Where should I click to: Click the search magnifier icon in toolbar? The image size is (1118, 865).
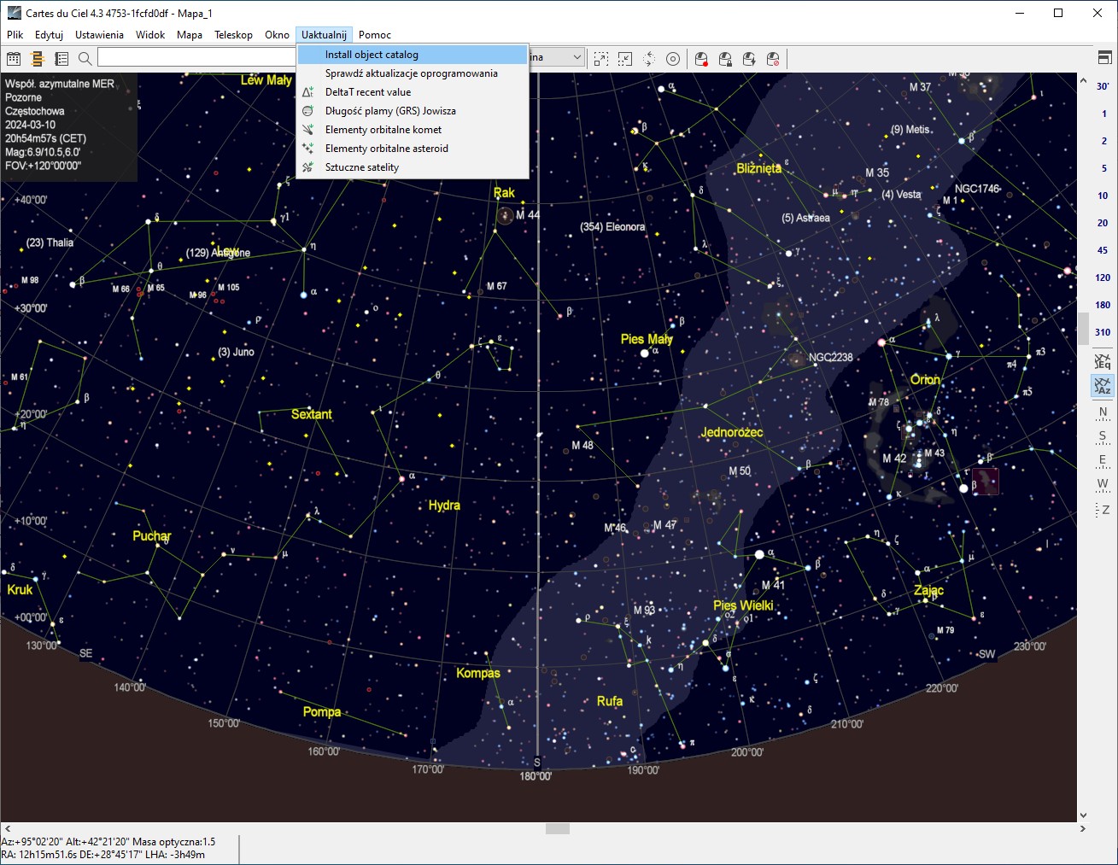click(85, 59)
